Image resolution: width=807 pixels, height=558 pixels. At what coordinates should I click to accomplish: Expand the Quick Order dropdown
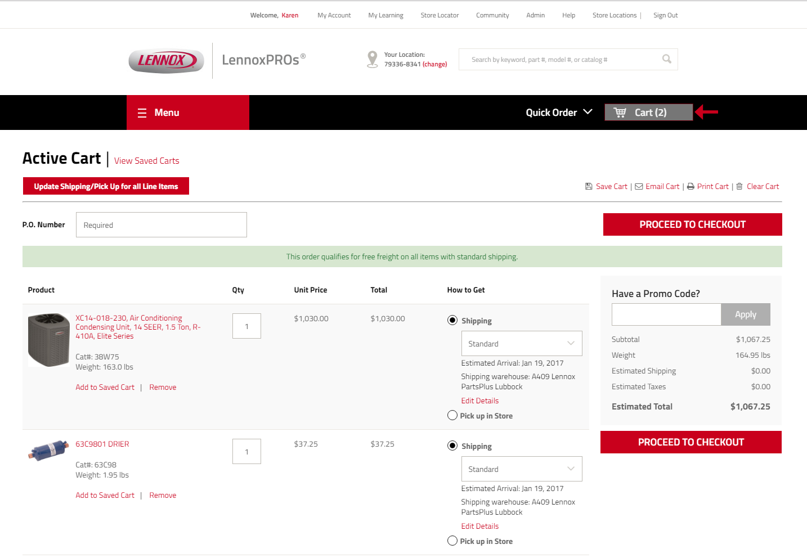tap(559, 112)
